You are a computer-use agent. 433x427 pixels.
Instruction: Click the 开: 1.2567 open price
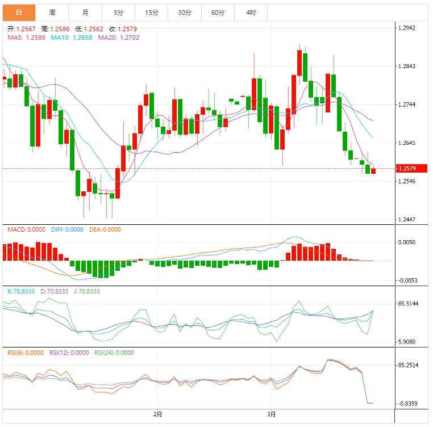point(22,29)
